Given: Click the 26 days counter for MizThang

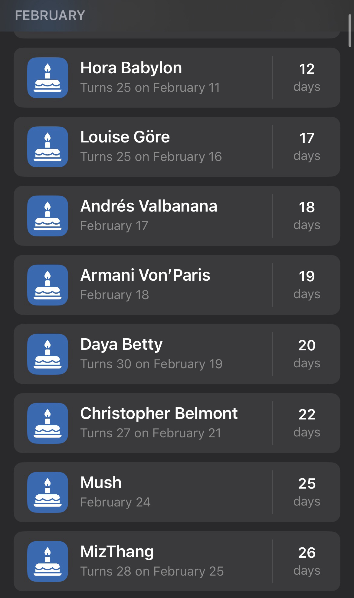Looking at the screenshot, I should [x=306, y=561].
